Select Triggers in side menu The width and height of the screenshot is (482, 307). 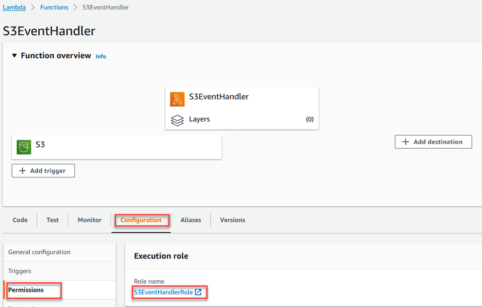click(x=59, y=271)
